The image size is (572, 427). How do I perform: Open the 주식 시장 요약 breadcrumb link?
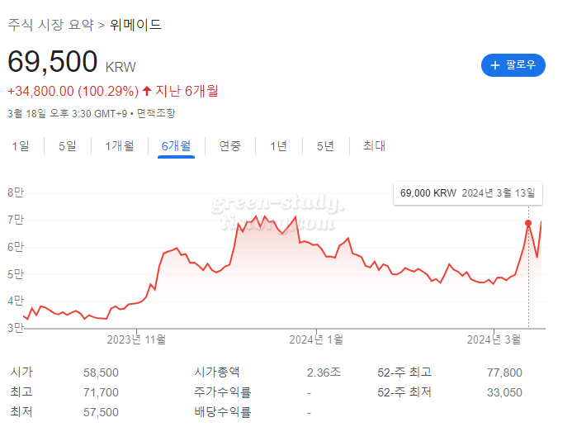50,25
